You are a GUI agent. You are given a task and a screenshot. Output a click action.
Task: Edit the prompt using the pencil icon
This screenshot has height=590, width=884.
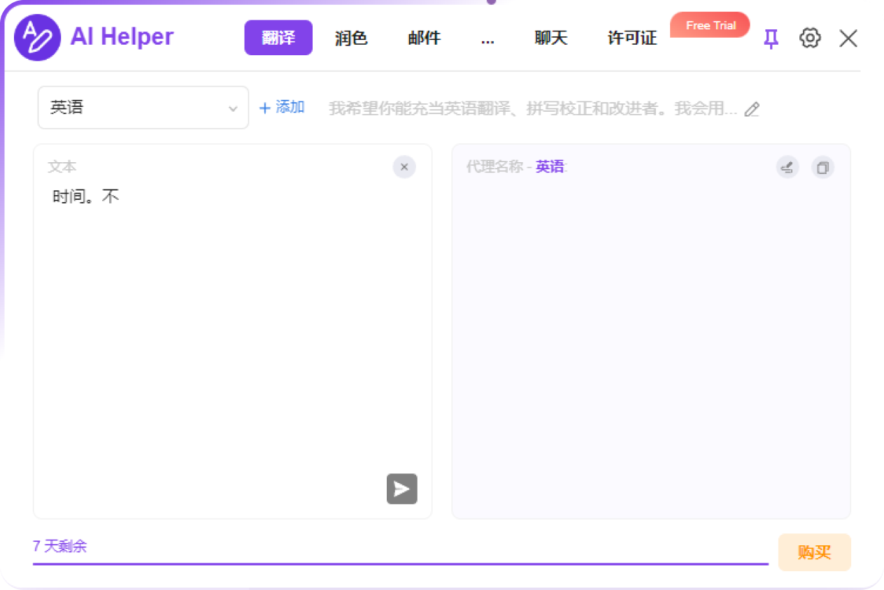click(752, 109)
